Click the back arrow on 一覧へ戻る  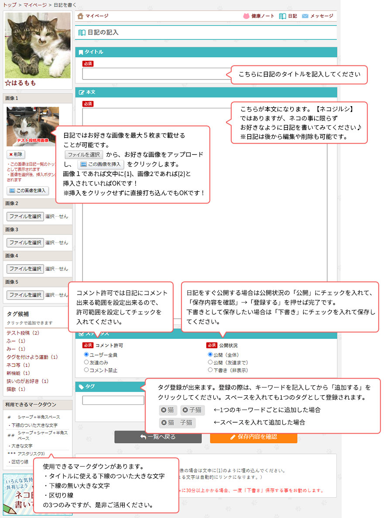pos(143,437)
